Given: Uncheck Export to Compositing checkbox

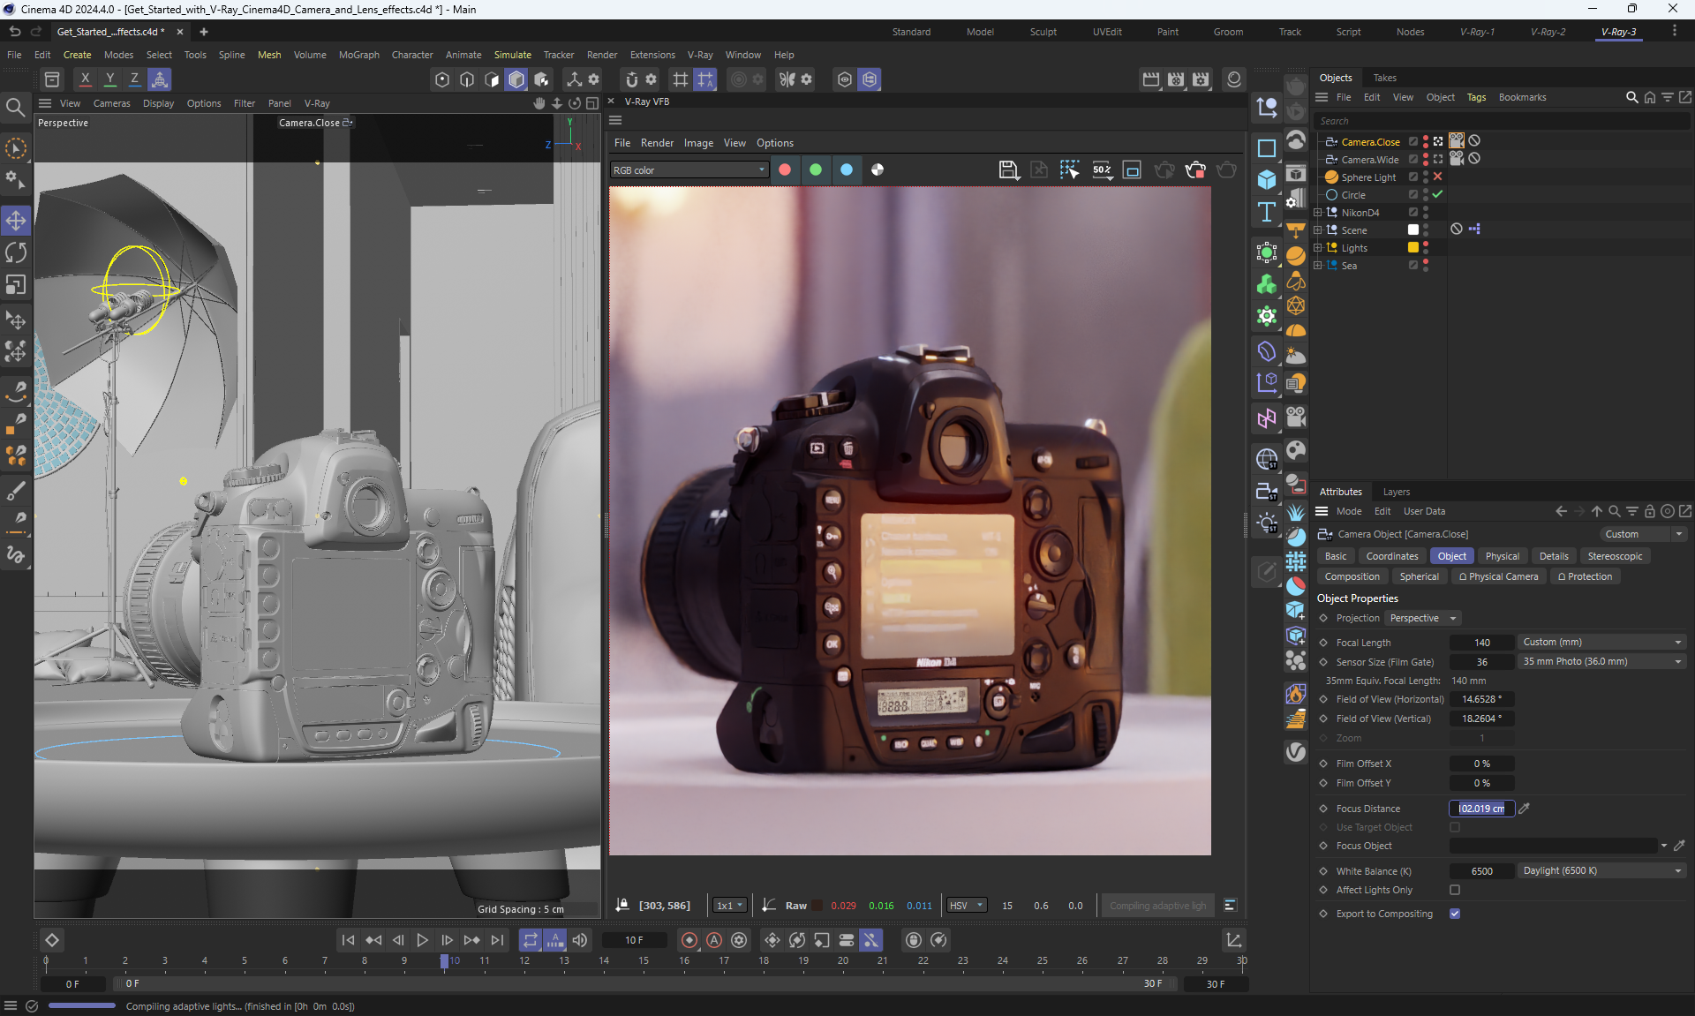Looking at the screenshot, I should [1454, 914].
